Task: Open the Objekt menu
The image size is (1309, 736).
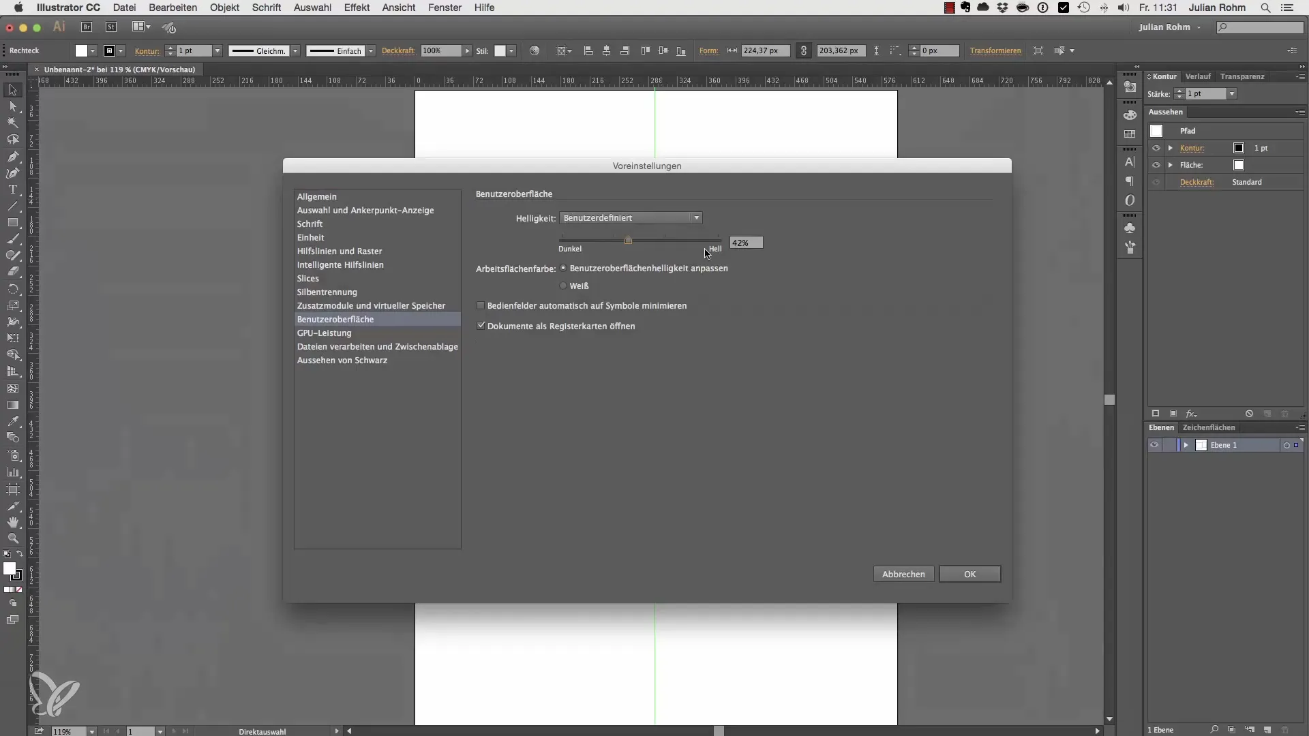Action: [x=224, y=7]
